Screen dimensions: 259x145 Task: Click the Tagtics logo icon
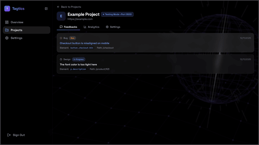click(7, 8)
